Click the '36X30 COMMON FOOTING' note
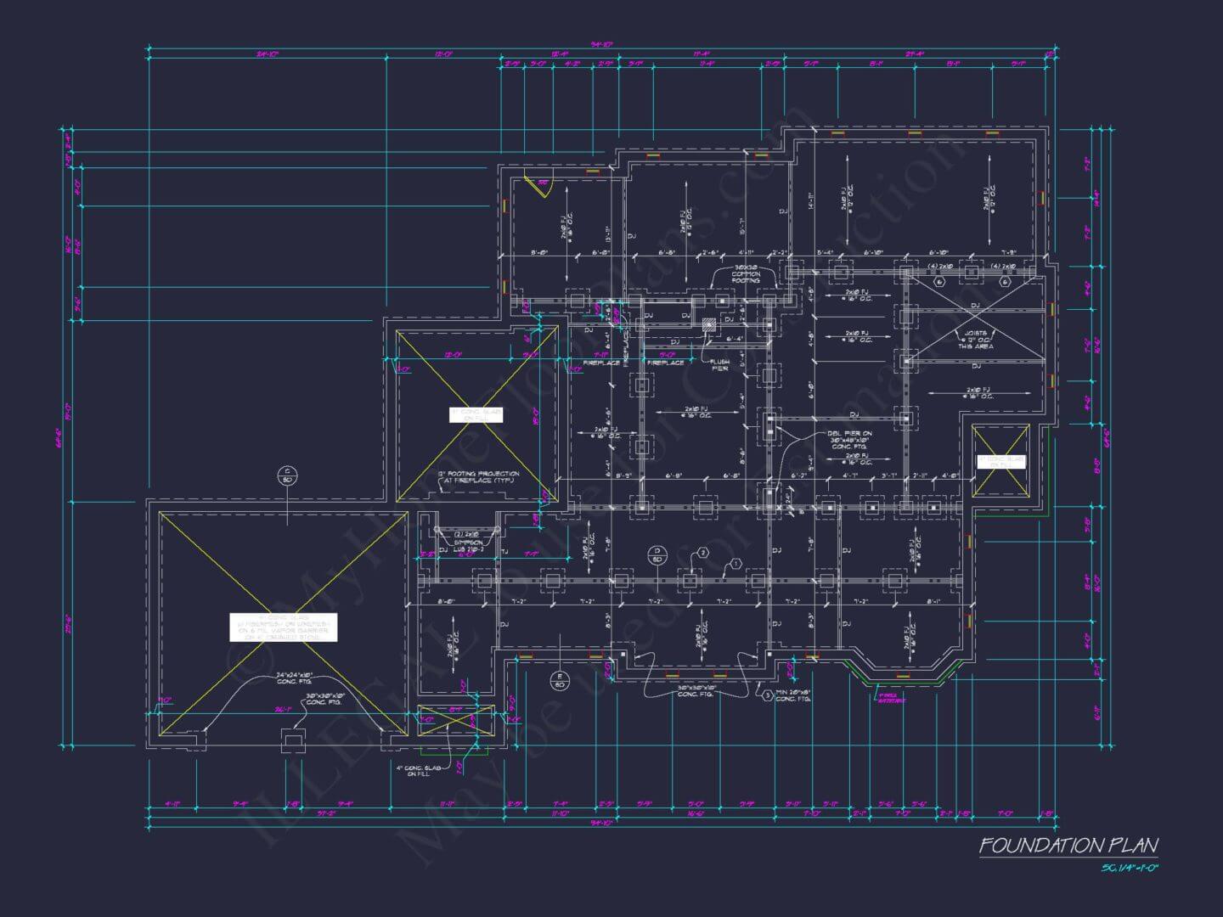 pyautogui.click(x=747, y=273)
